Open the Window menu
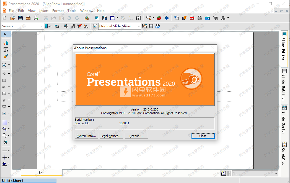290x183 pixels. [x=87, y=11]
